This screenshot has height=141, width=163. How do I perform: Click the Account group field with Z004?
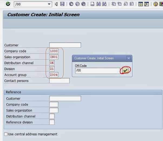(x=54, y=75)
